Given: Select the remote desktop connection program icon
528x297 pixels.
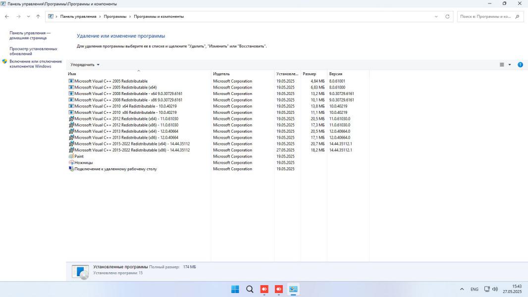Looking at the screenshot, I should tap(71, 169).
